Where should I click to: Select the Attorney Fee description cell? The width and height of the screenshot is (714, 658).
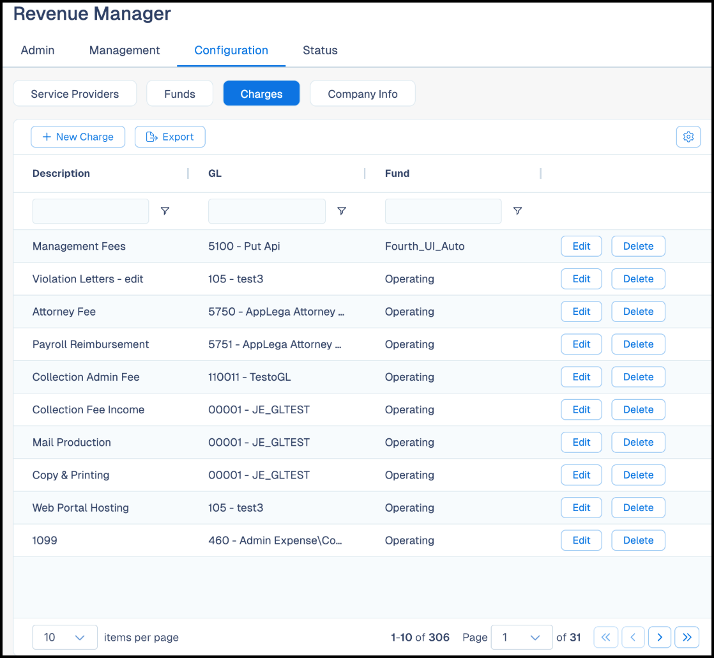coord(64,312)
